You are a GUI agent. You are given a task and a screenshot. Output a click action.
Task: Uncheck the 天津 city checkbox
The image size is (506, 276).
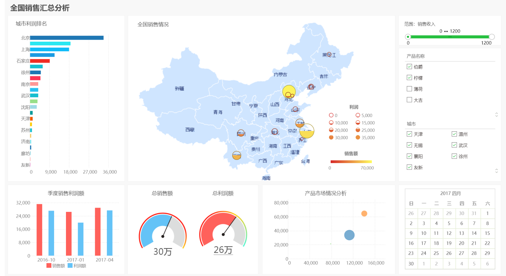coord(409,134)
